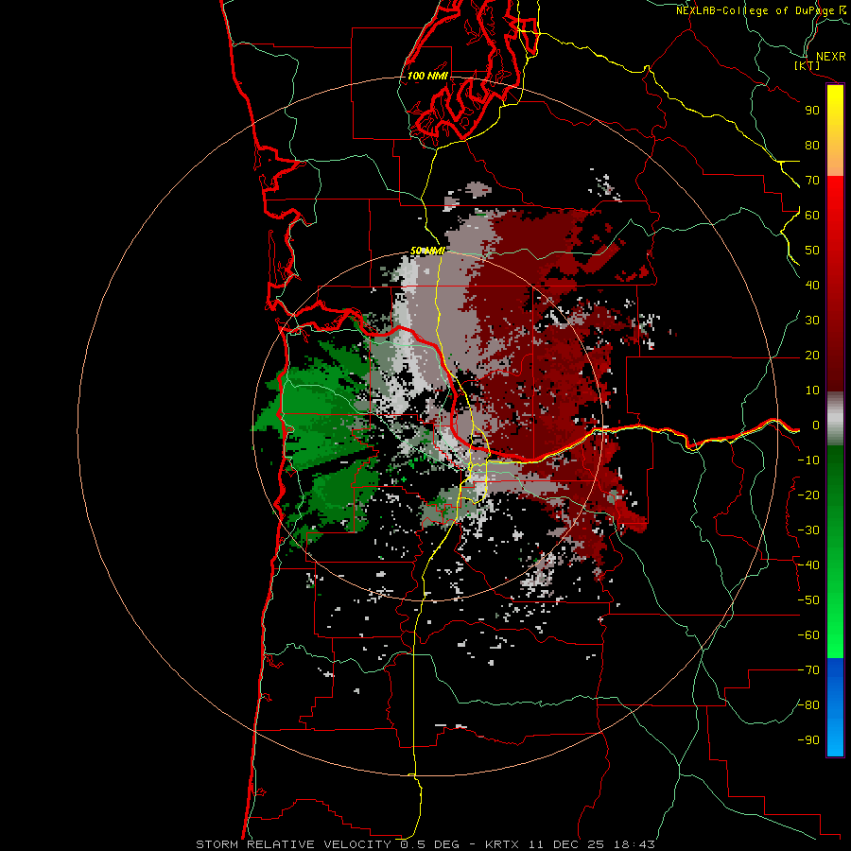Viewport: 851px width, 851px height.
Task: Click the Storm Relative Velocity title caption
Action: tap(294, 844)
